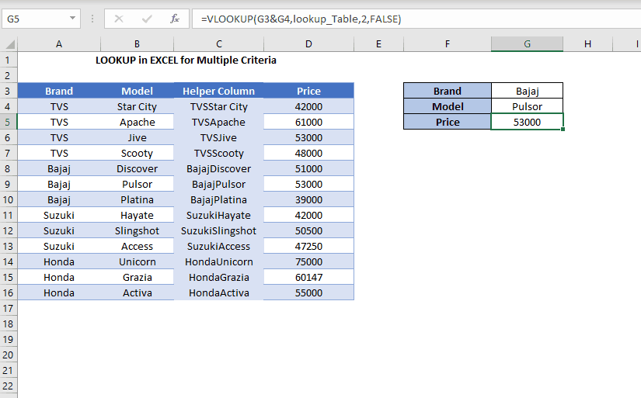Click the Pulsor cell beside Model label
Screen dimensions: 641x398
[528, 106]
